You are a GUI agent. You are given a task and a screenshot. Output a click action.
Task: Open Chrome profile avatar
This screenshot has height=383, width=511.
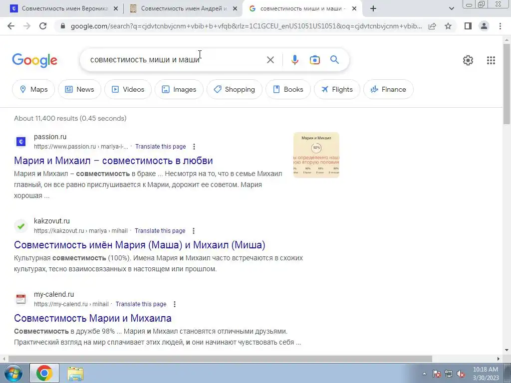coord(484,26)
